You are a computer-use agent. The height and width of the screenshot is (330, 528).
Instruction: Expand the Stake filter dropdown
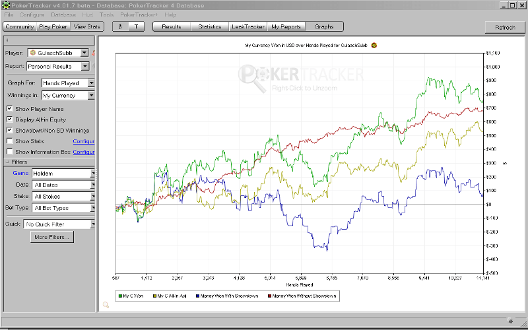coord(92,197)
